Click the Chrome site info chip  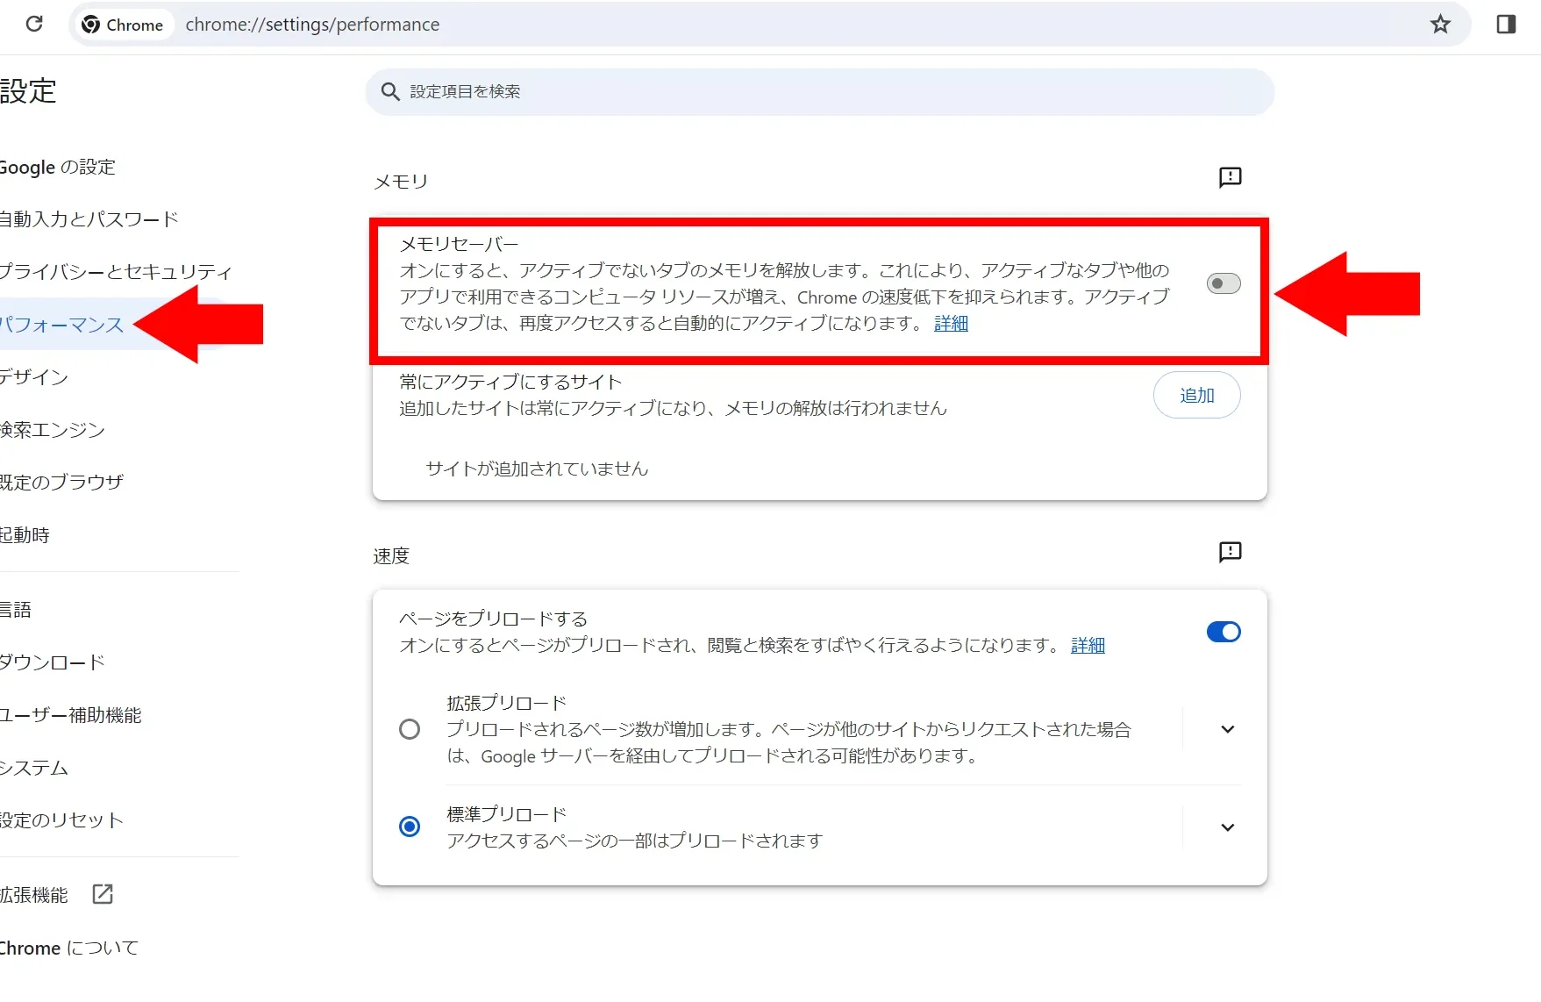124,25
